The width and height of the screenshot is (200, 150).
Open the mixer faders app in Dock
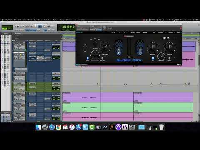click(x=125, y=127)
